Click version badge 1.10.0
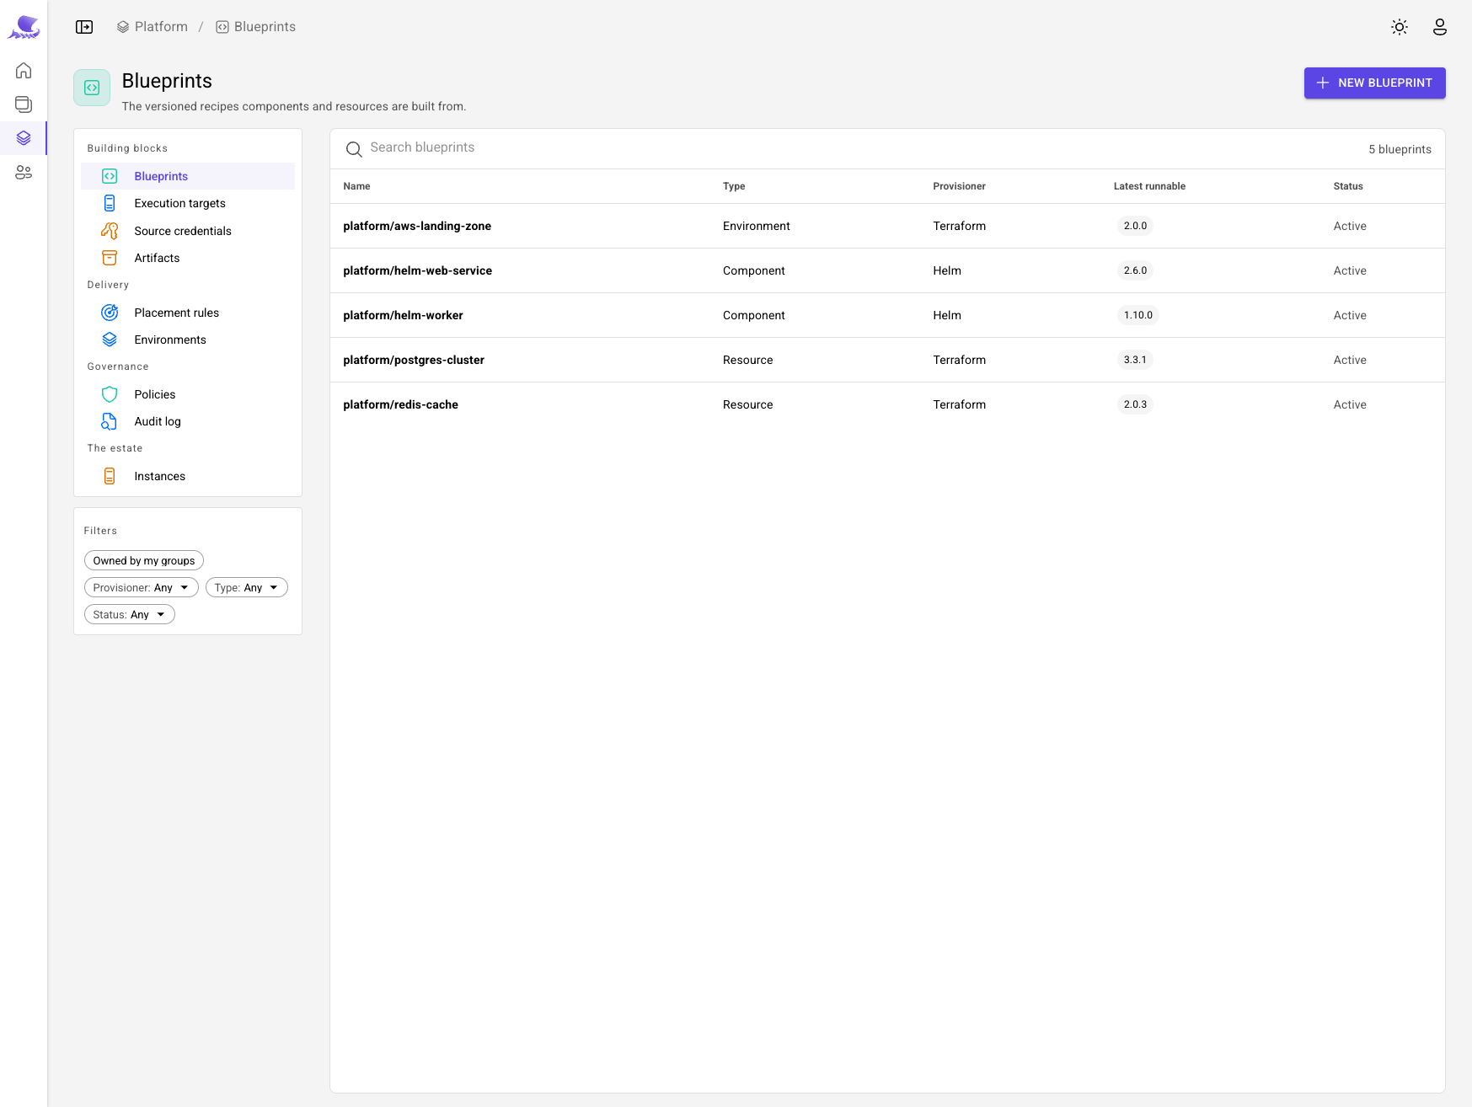 click(x=1138, y=315)
